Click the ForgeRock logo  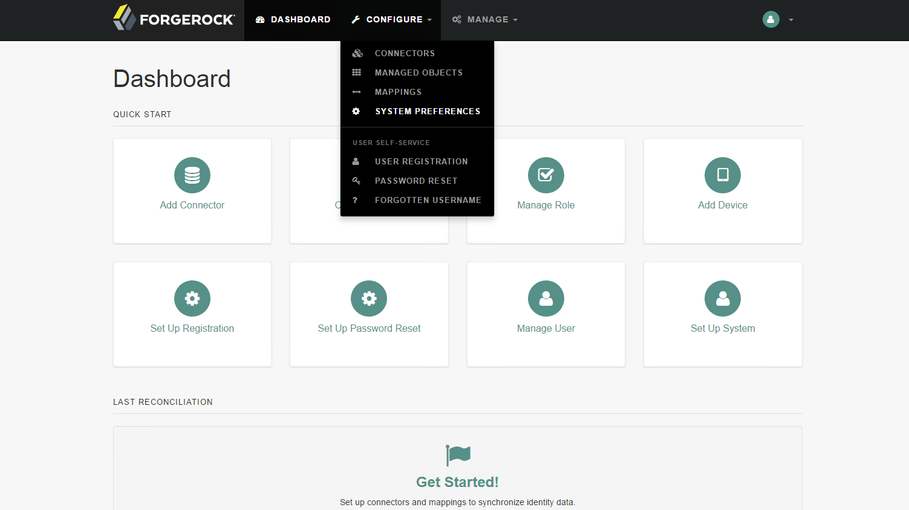(174, 18)
